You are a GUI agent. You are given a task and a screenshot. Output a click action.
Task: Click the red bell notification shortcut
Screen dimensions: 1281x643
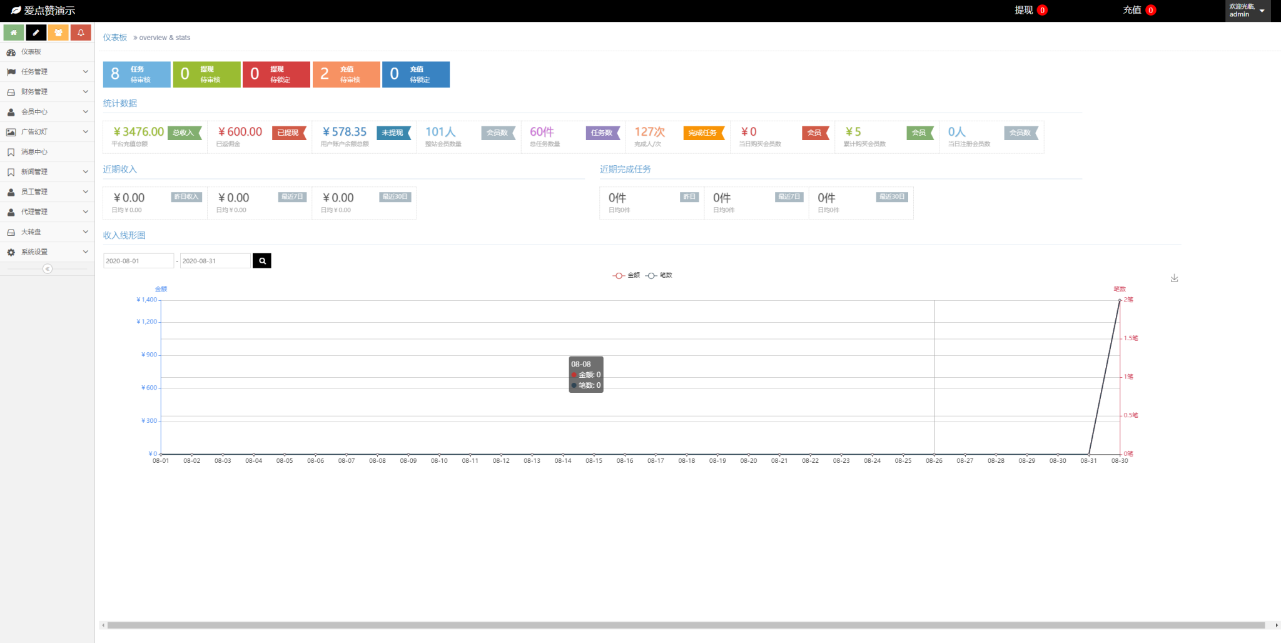point(81,33)
